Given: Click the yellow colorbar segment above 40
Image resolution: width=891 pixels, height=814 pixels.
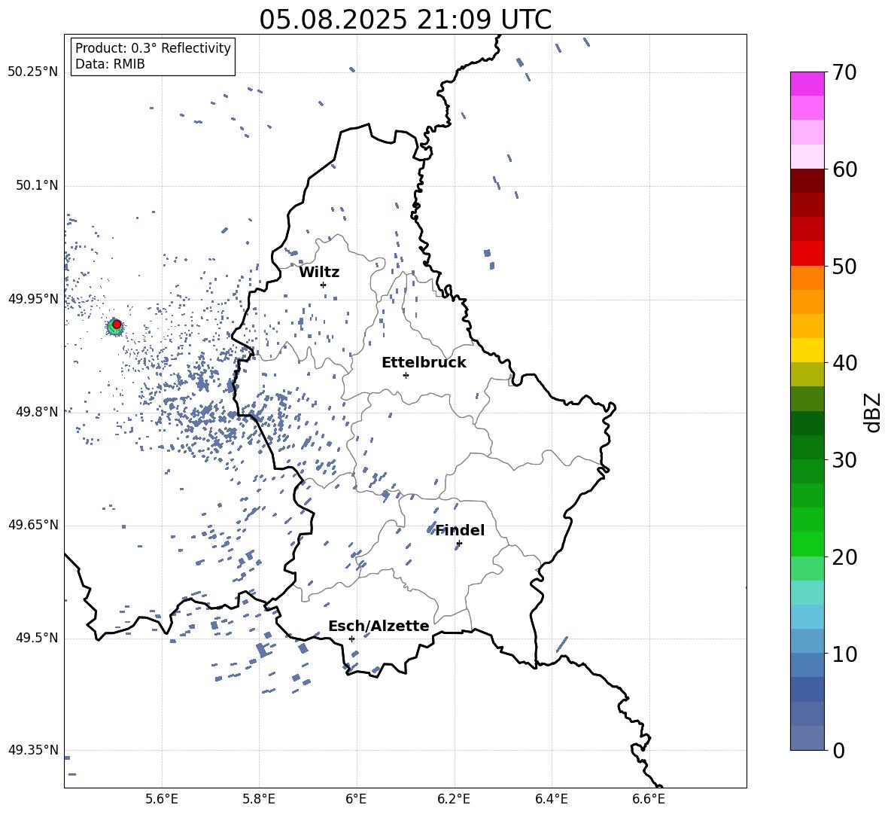Looking at the screenshot, I should tap(807, 350).
